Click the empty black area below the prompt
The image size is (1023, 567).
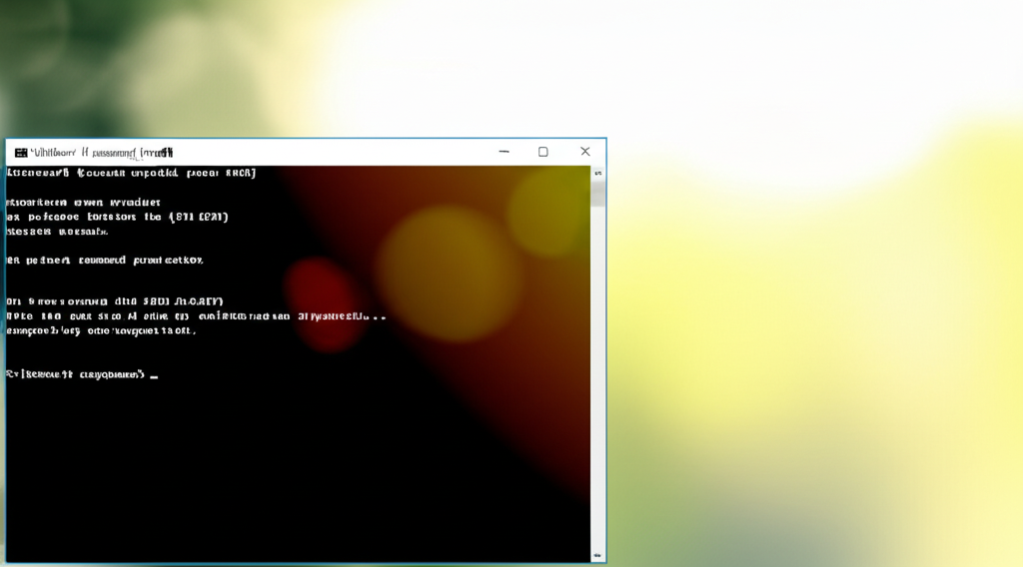click(250, 469)
